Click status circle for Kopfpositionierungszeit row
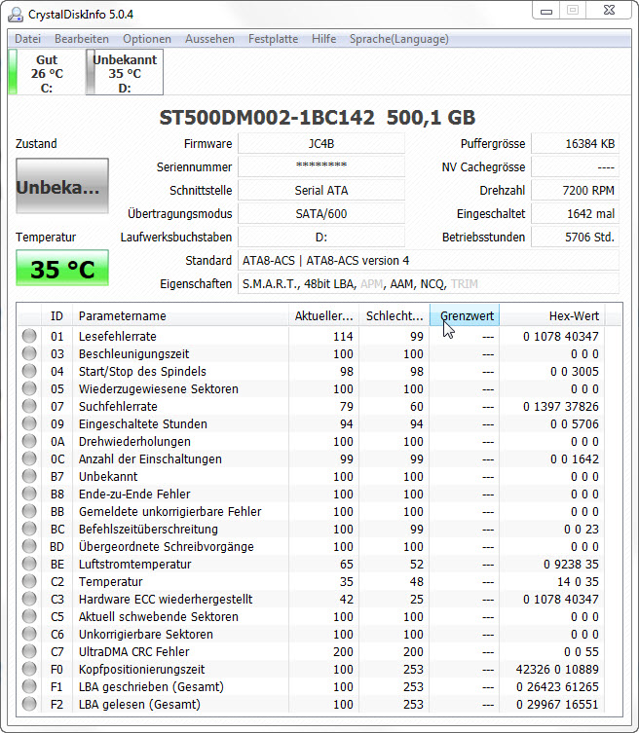Viewport: 639px width, 733px height. [x=29, y=669]
